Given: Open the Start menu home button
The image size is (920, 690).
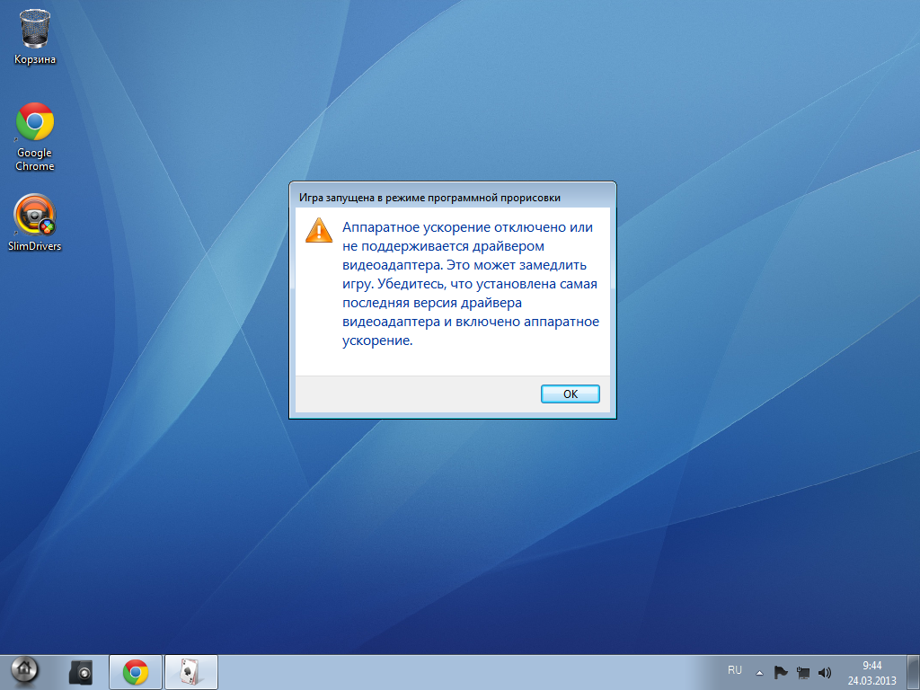Looking at the screenshot, I should tap(23, 671).
